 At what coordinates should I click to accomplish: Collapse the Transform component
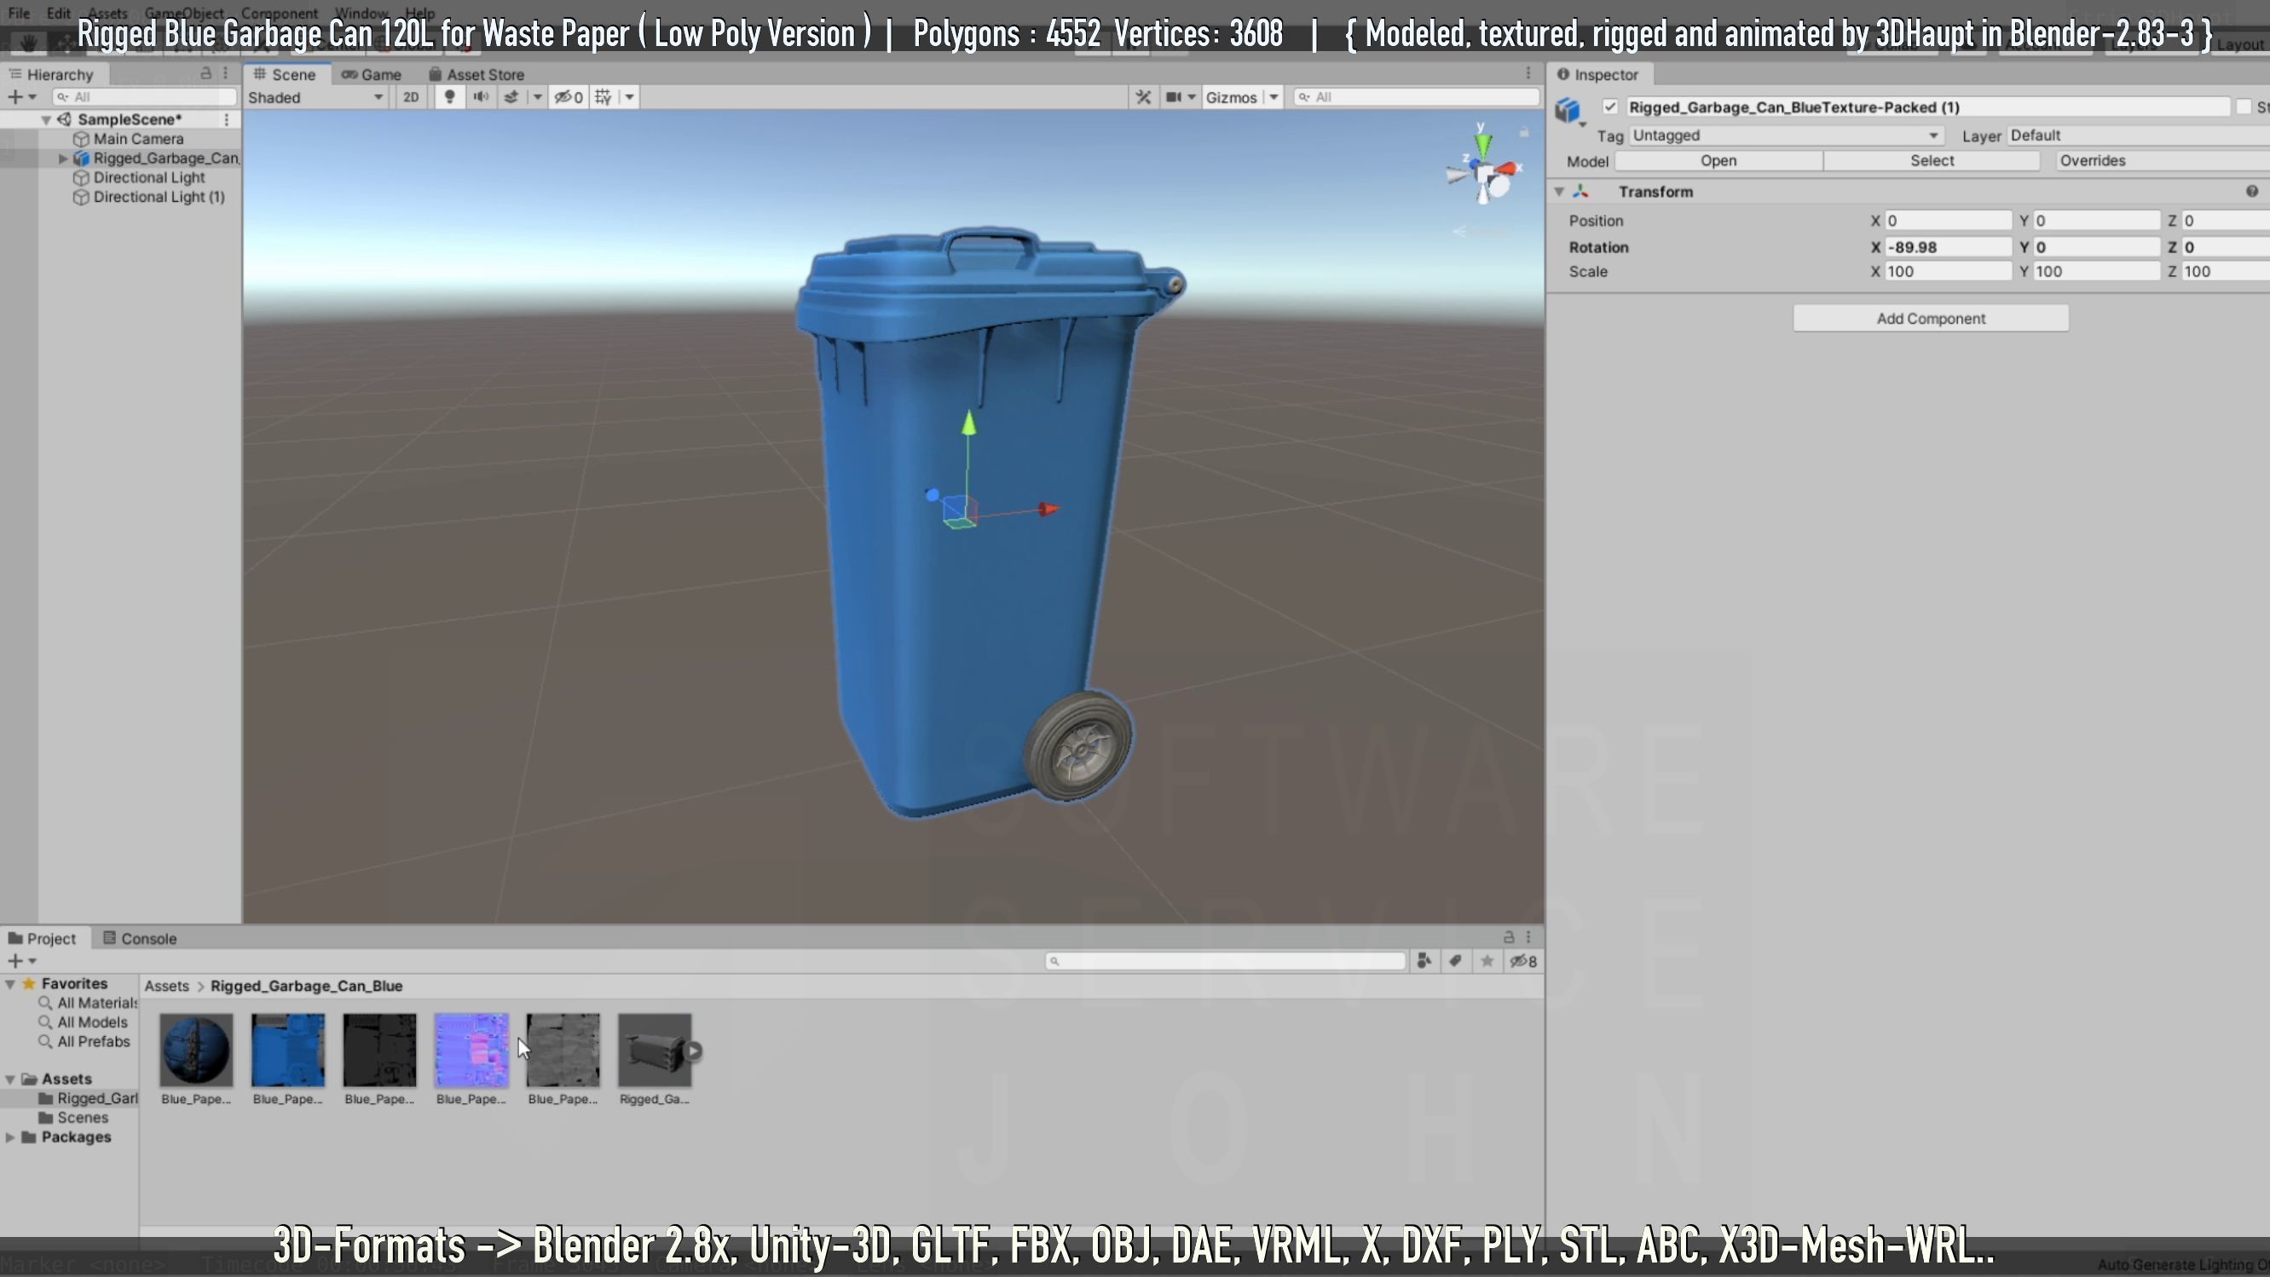1559,192
